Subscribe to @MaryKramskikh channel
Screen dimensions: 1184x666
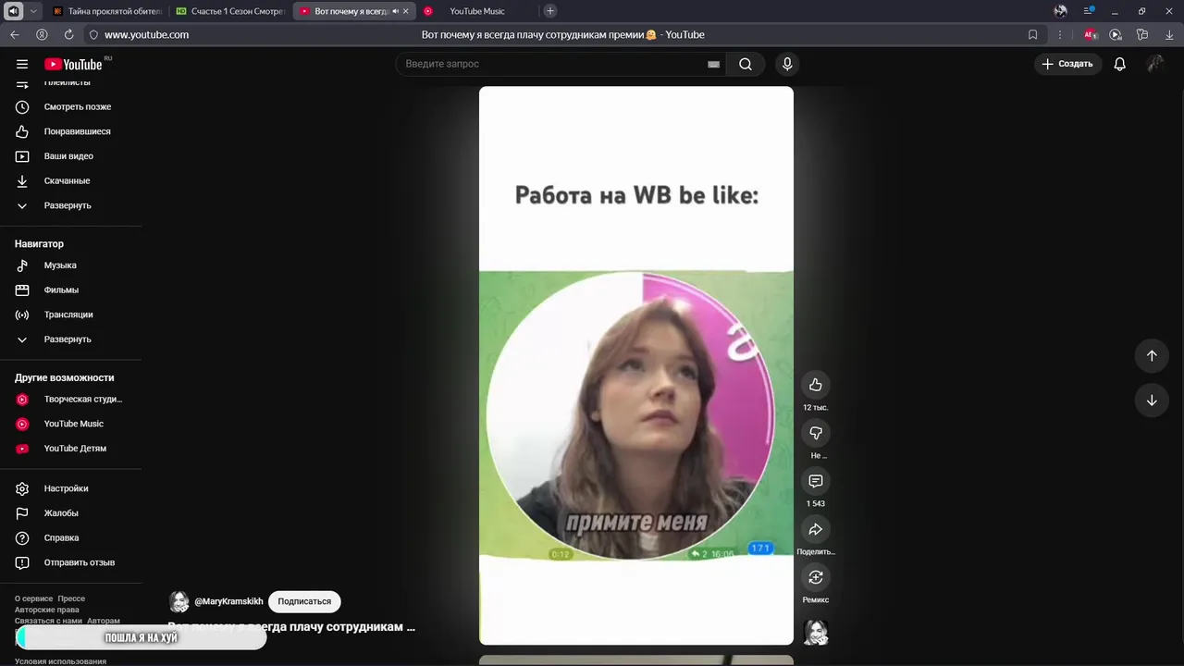[304, 601]
